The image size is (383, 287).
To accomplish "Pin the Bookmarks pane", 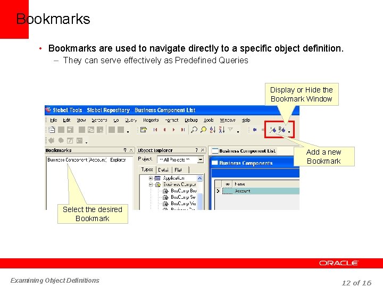I will click(x=125, y=150).
